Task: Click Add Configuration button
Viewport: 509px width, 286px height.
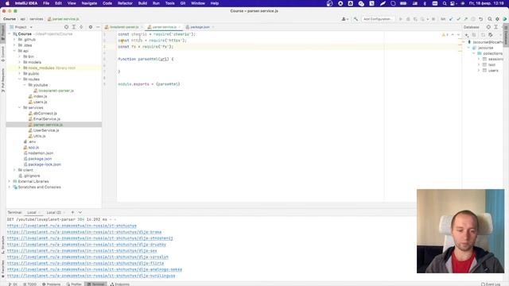Action: pyautogui.click(x=378, y=19)
